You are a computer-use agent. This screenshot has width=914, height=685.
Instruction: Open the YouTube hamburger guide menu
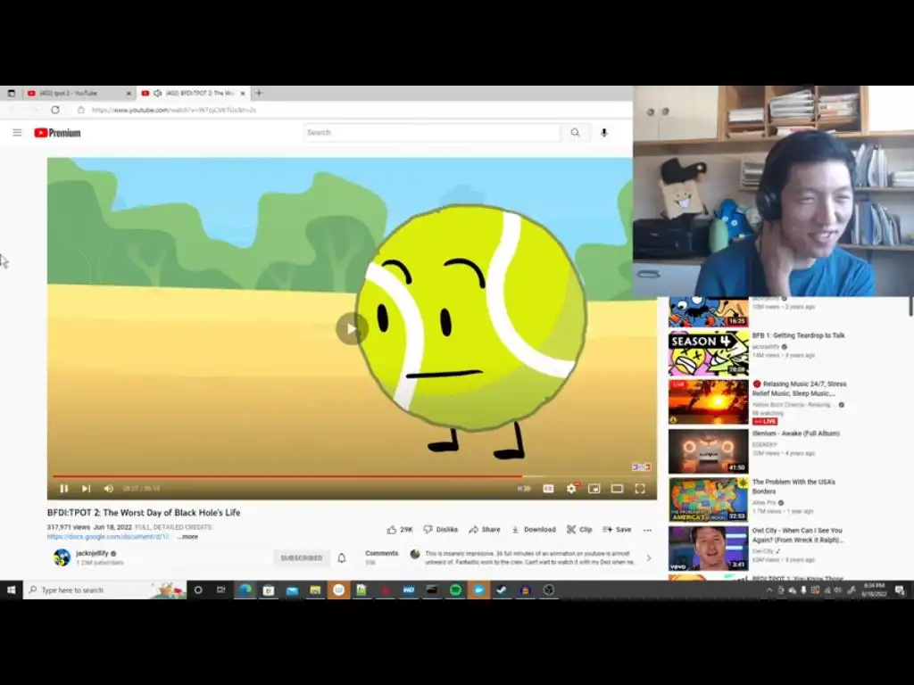coord(18,133)
